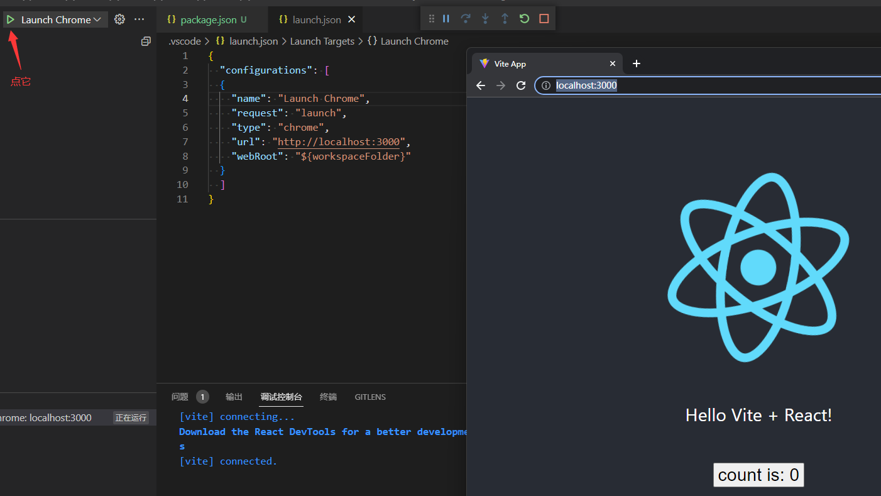Open the http://localhost:3000 link in launch.json
The image size is (881, 496).
point(339,142)
